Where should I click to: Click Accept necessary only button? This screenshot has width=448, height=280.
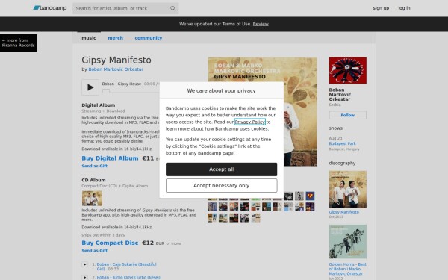(x=222, y=186)
